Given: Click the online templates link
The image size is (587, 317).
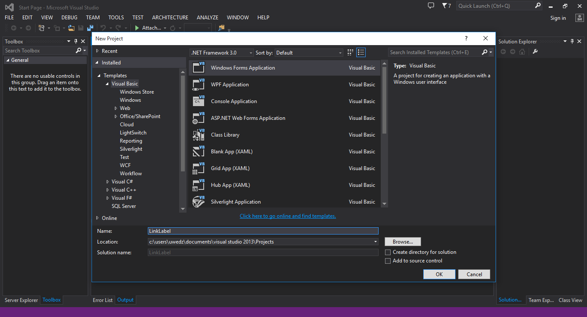Looking at the screenshot, I should pyautogui.click(x=287, y=216).
